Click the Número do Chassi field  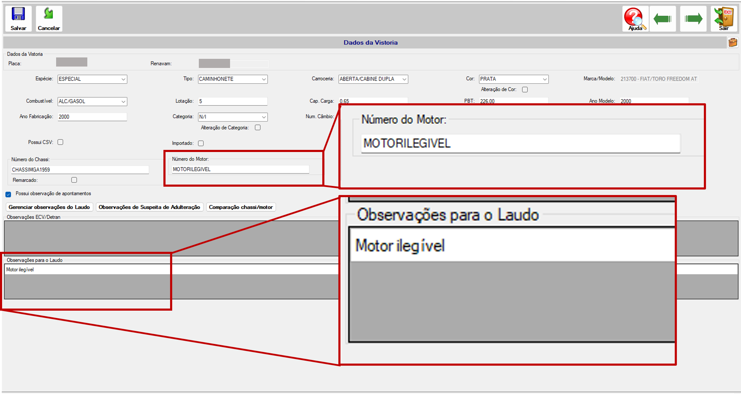click(80, 170)
